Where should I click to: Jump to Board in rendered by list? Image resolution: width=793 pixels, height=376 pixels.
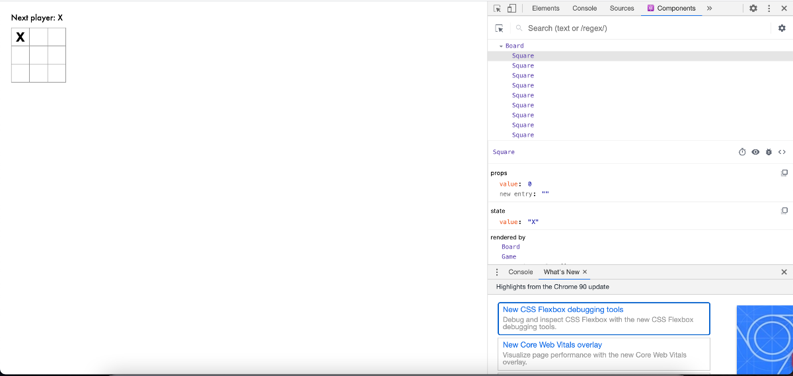point(511,247)
